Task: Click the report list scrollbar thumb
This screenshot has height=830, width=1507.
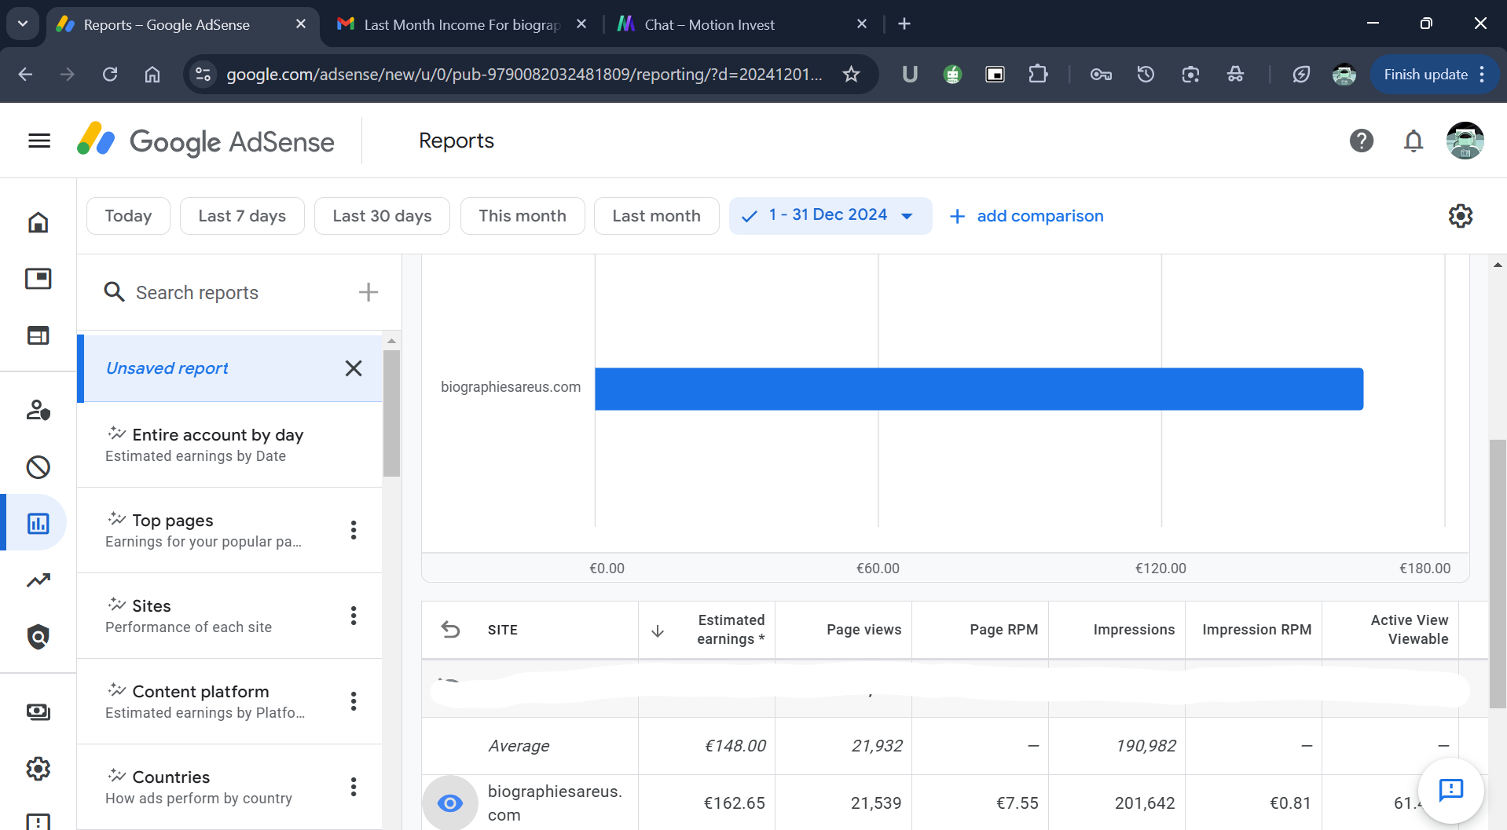Action: pos(391,413)
